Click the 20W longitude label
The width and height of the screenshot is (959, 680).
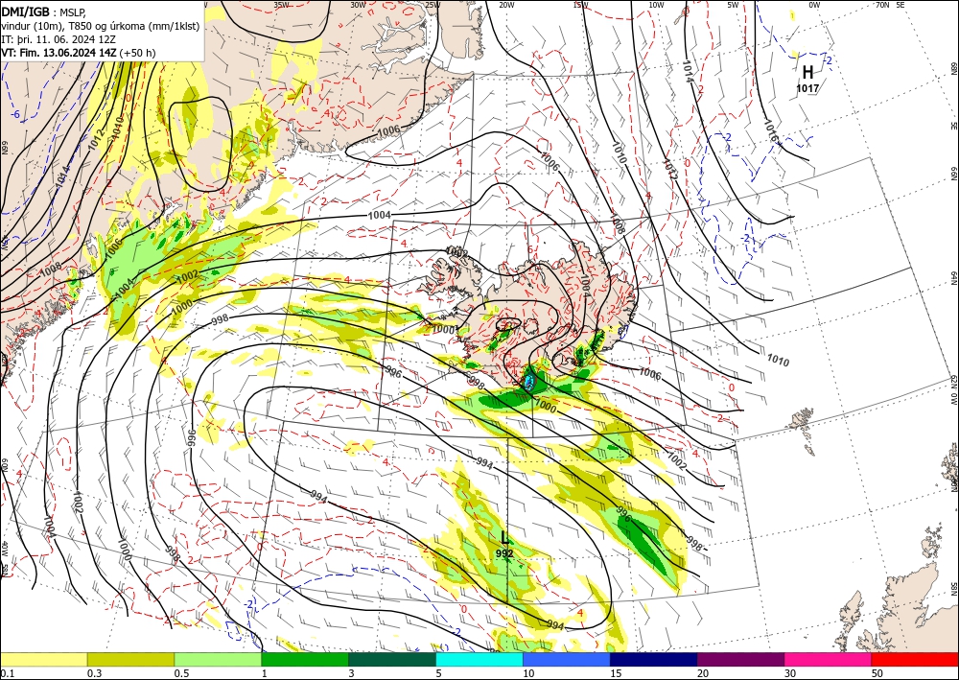(x=506, y=5)
